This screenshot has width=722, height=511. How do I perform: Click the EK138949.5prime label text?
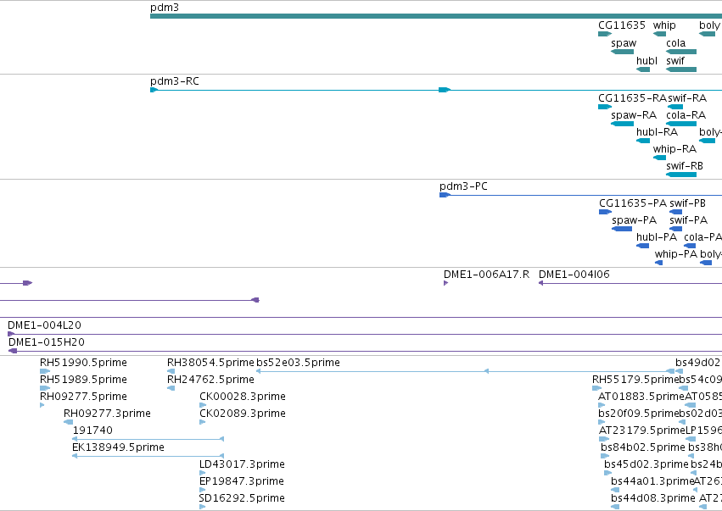118,447
